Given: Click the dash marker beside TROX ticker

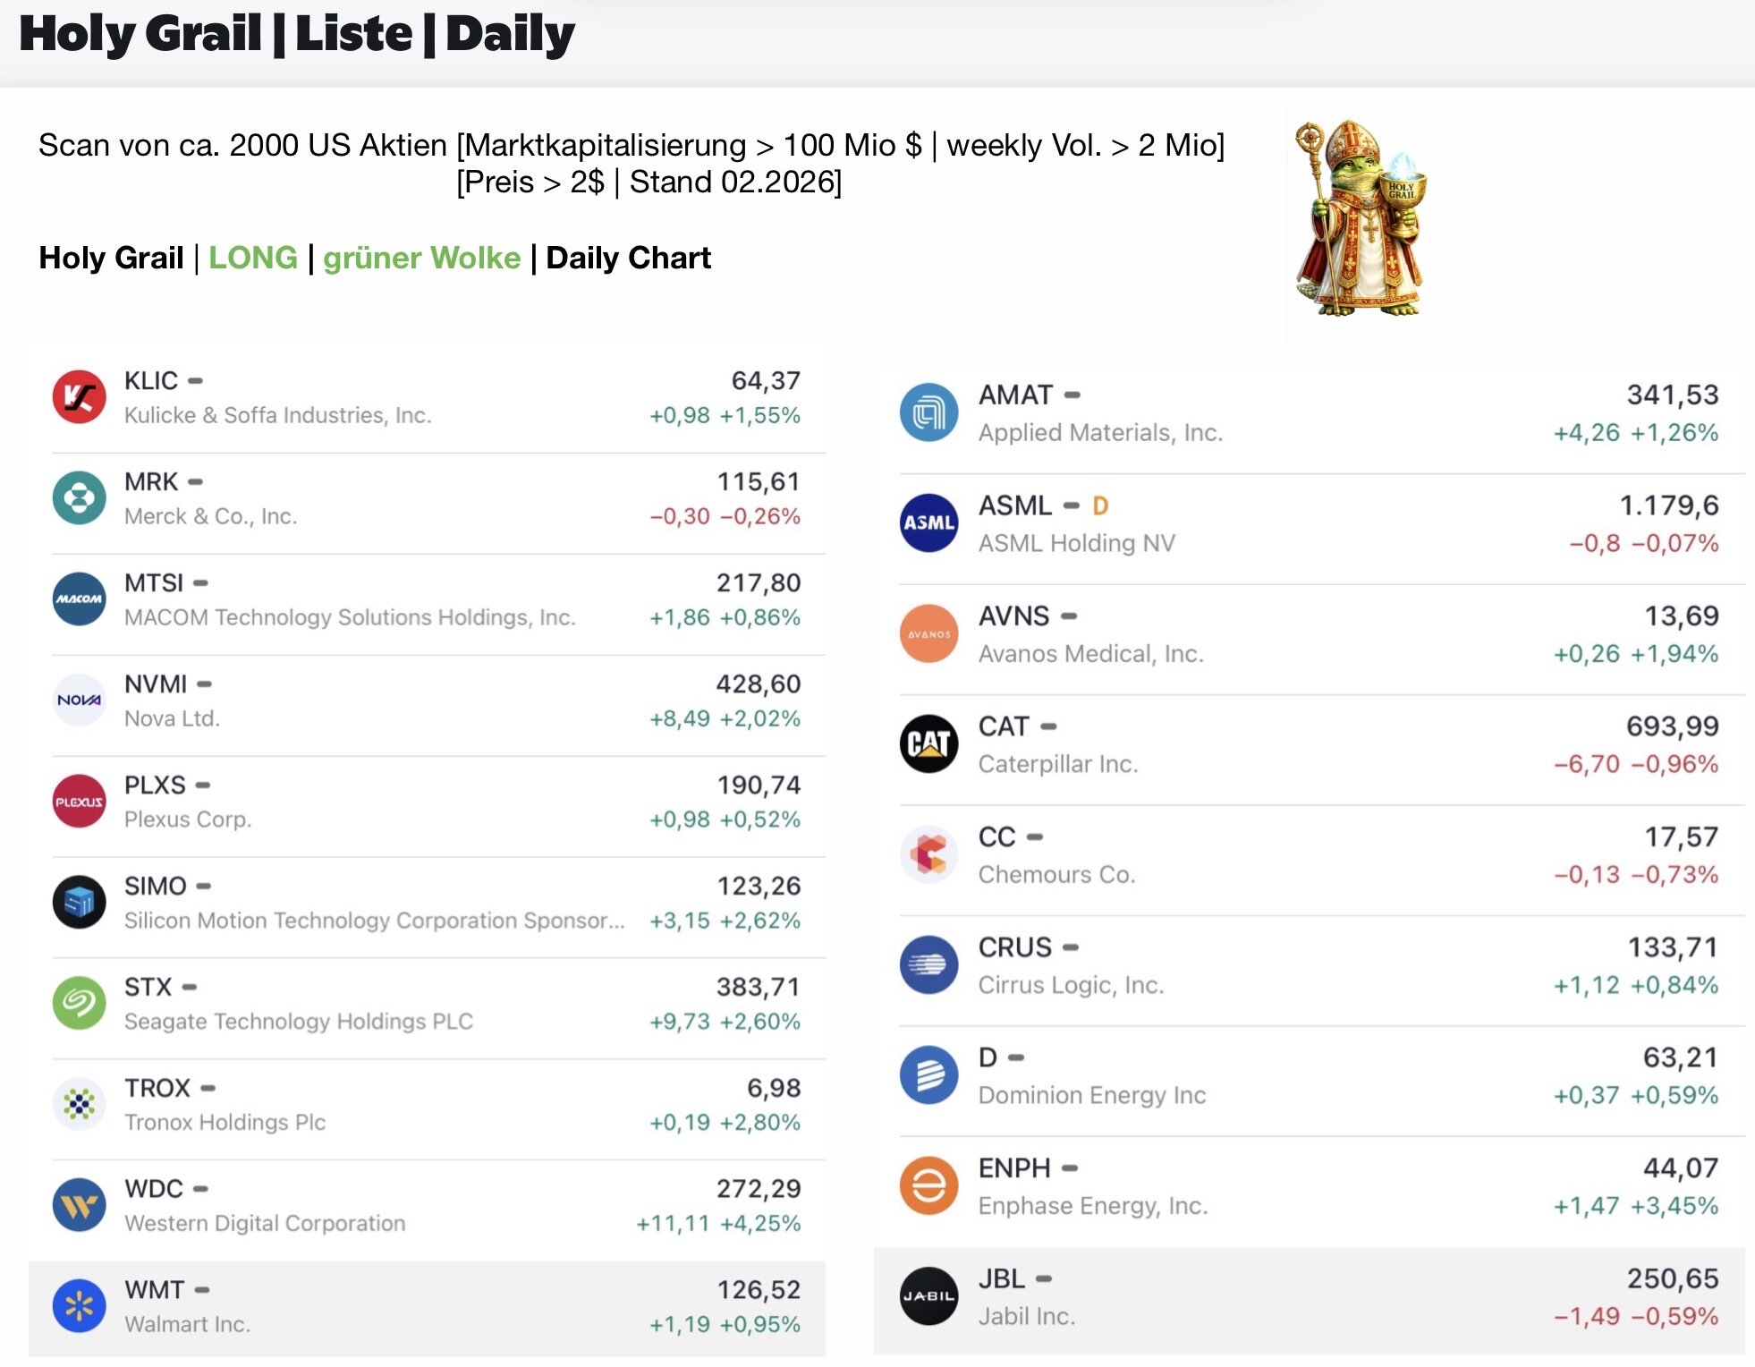Looking at the screenshot, I should (x=208, y=1089).
